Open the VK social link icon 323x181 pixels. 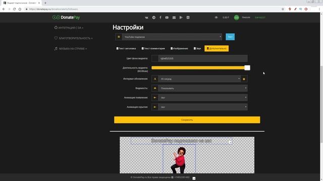[146, 18]
